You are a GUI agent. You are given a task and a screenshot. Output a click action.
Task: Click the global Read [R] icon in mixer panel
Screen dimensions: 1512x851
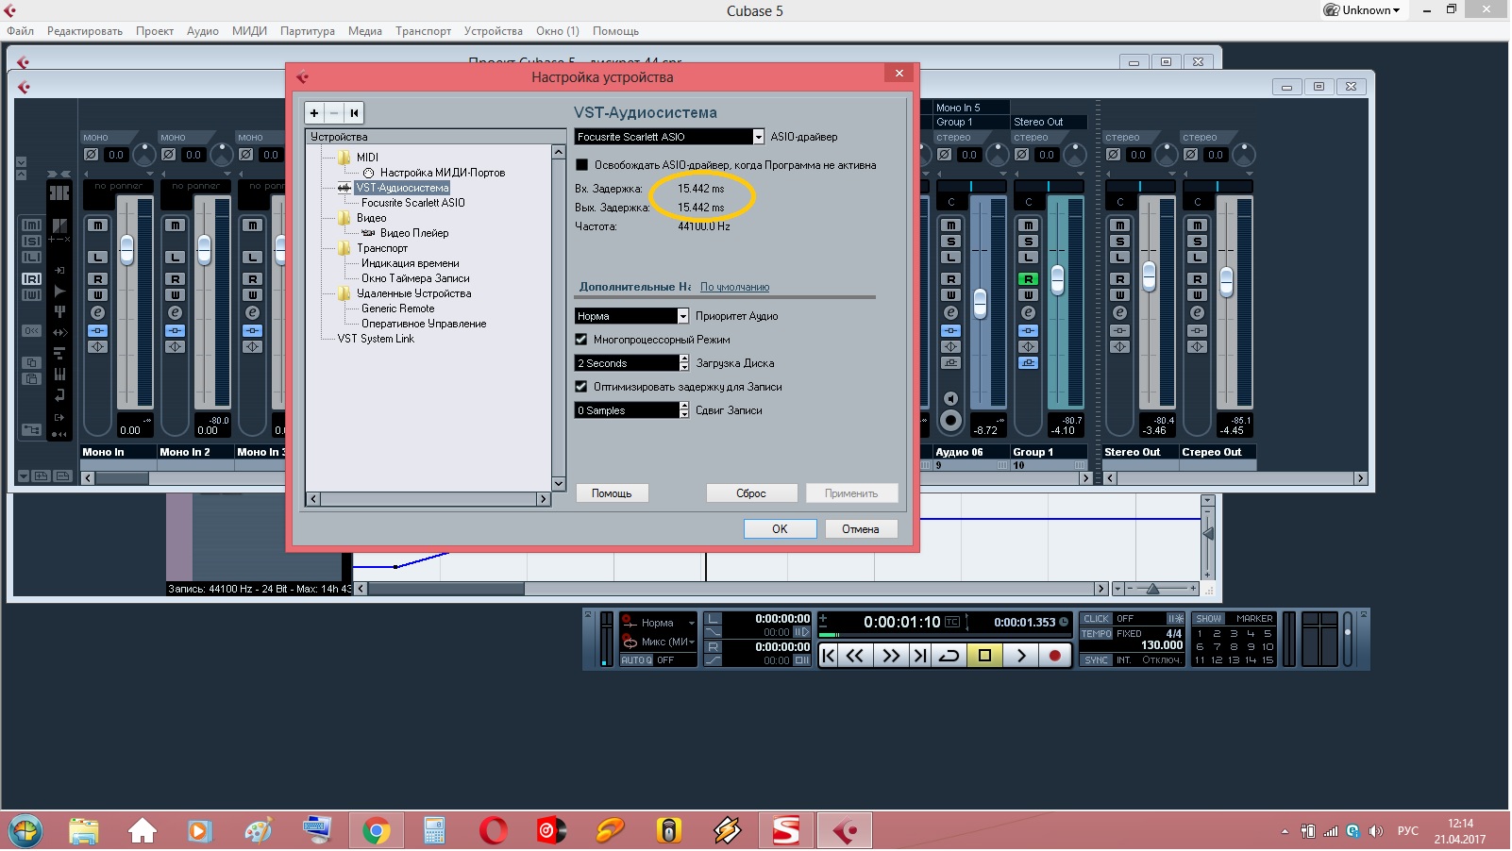click(31, 279)
